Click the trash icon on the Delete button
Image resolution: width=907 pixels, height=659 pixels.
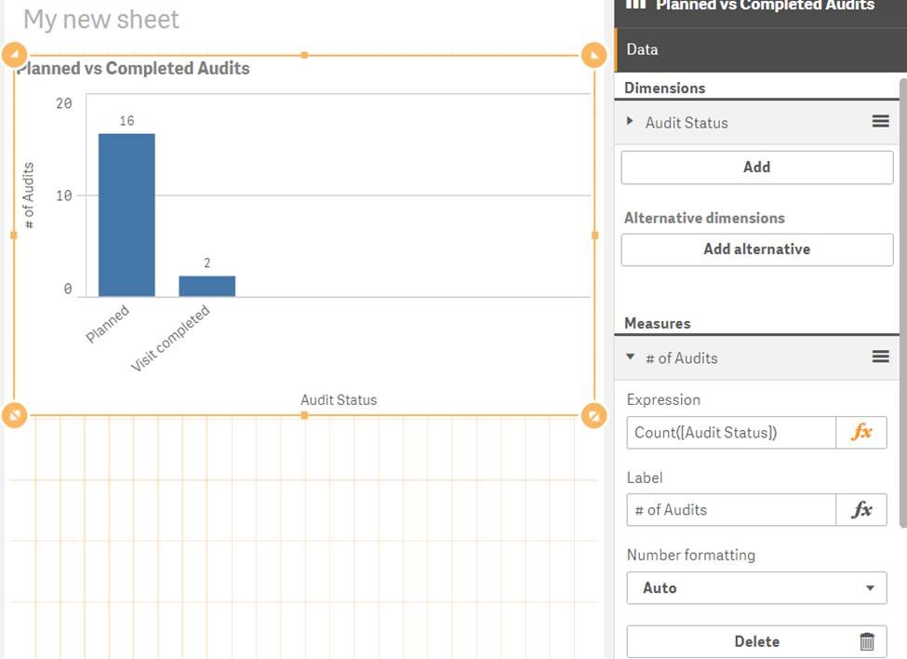click(x=867, y=641)
